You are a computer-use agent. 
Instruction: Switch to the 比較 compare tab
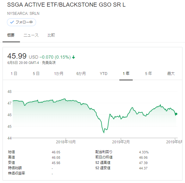(x=51, y=35)
